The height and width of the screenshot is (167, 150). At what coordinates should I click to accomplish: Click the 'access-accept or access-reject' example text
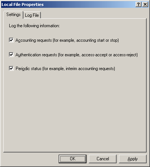109,55
